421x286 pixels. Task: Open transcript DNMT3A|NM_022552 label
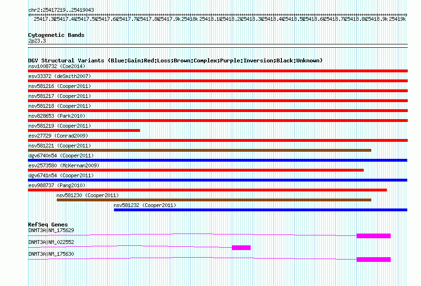(51, 242)
